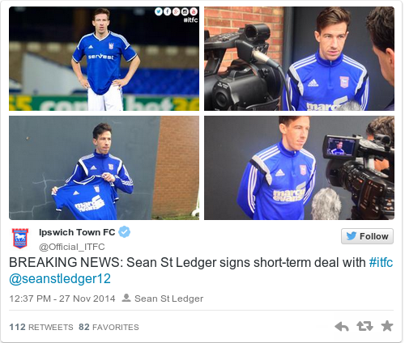Open the #itfc hashtag link

point(381,262)
